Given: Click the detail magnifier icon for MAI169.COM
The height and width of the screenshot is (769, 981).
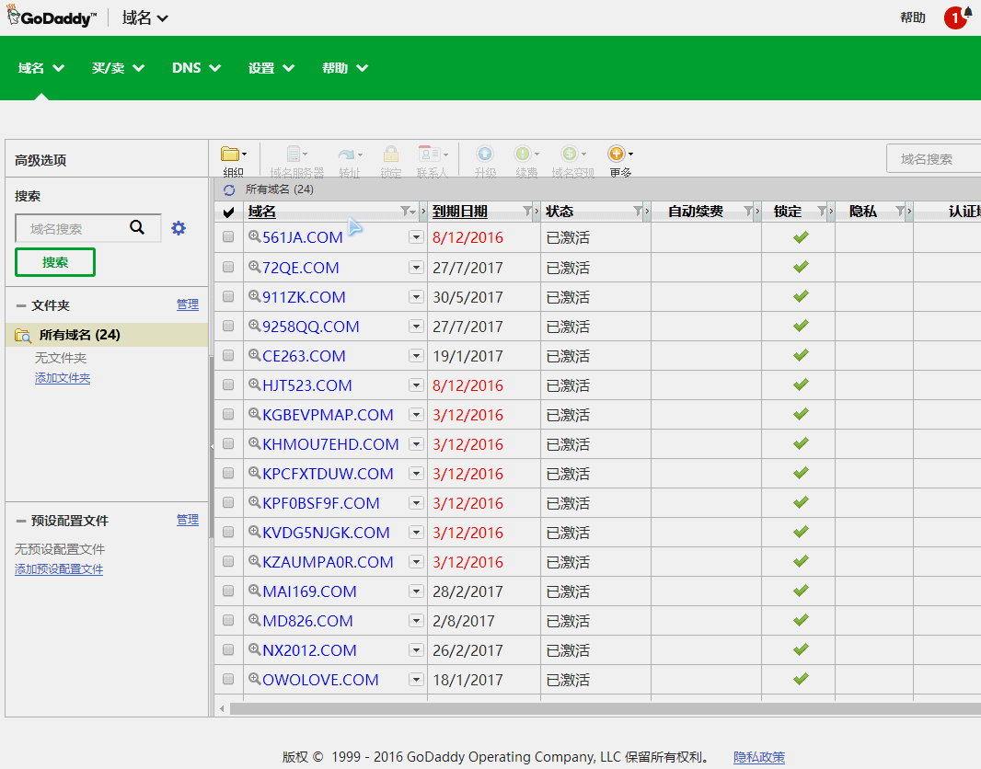Looking at the screenshot, I should (254, 591).
